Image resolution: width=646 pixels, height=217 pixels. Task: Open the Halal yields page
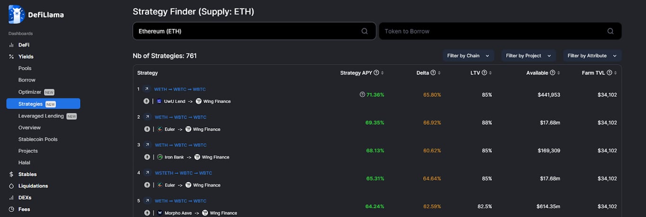click(x=24, y=163)
